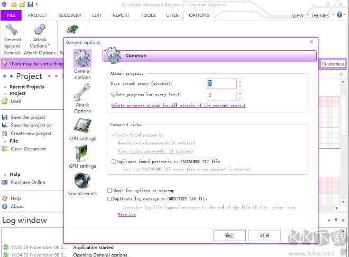This screenshot has width=349, height=257.
Task: Open the quick access toolbar dropdown
Action: click(36, 4)
